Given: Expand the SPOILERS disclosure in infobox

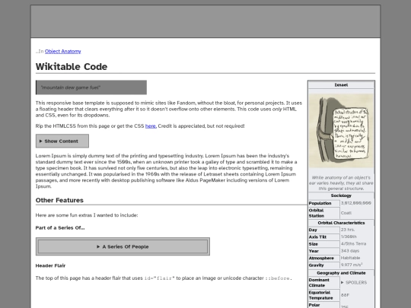Looking at the screenshot, I should 354,283.
